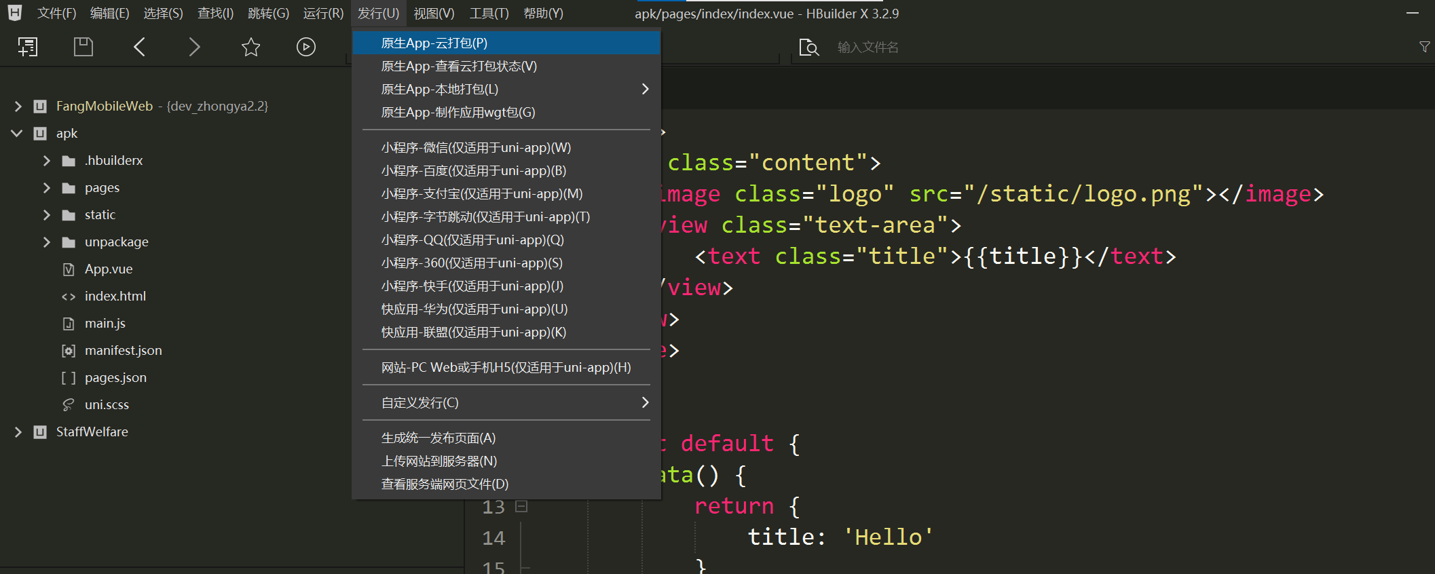Viewport: 1435px width, 574px height.
Task: Click the pages.json bracket file icon
Action: pyautogui.click(x=69, y=378)
